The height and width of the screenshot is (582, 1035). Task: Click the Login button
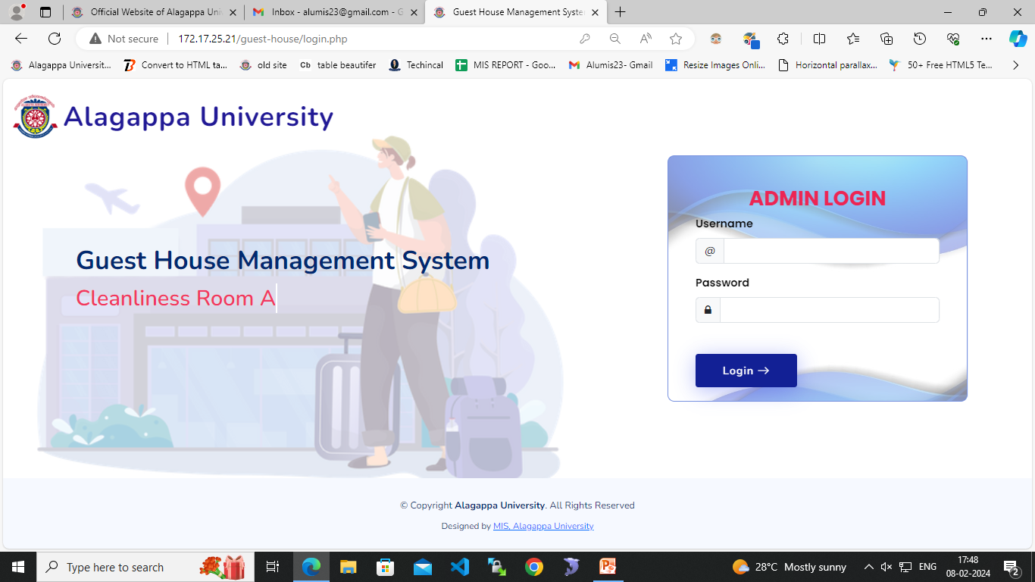[746, 371]
